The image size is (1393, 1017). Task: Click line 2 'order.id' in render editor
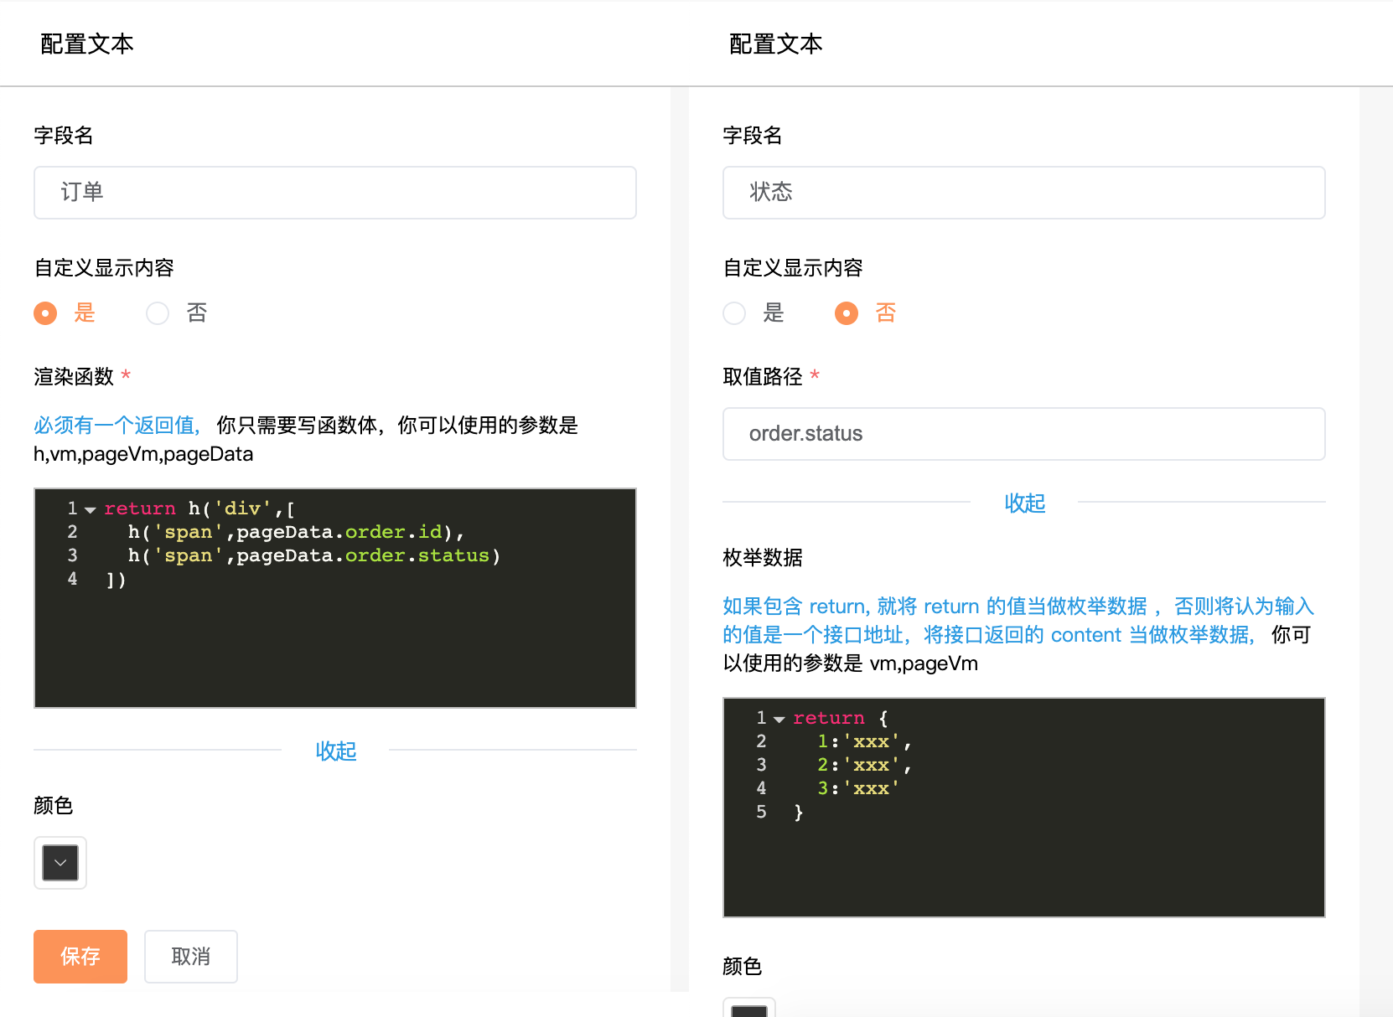394,532
